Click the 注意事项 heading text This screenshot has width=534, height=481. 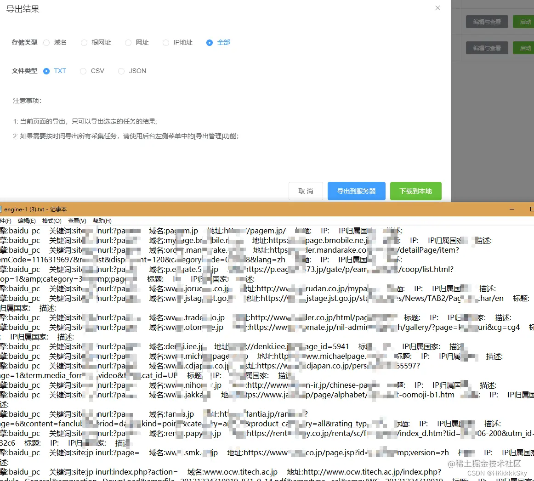[x=27, y=101]
